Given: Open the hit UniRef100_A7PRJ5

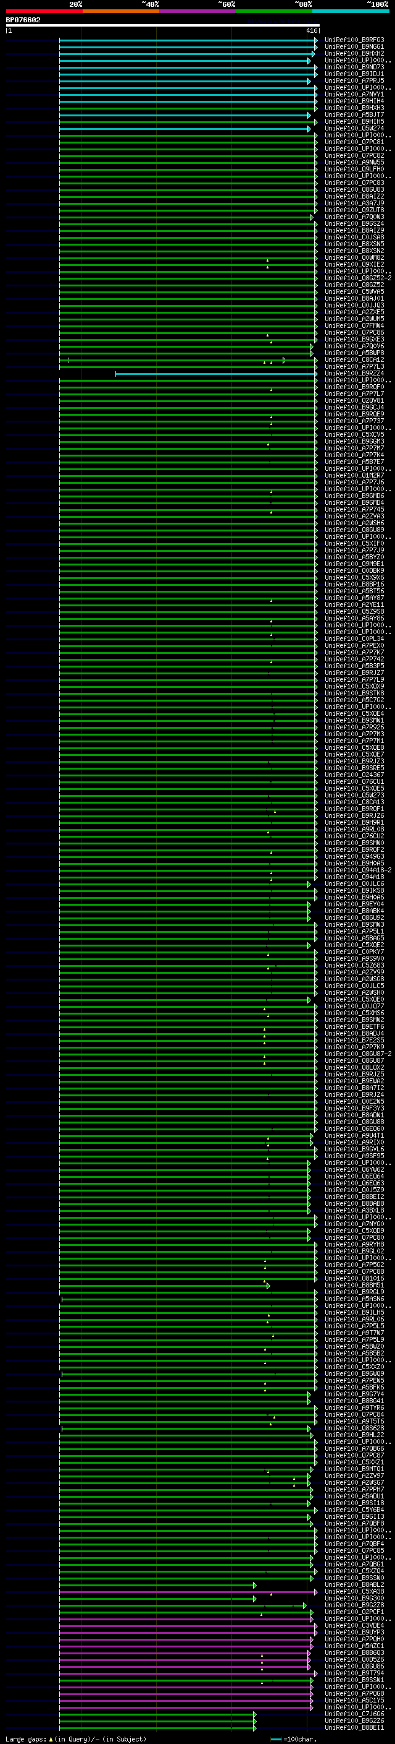Looking at the screenshot, I should [x=354, y=80].
